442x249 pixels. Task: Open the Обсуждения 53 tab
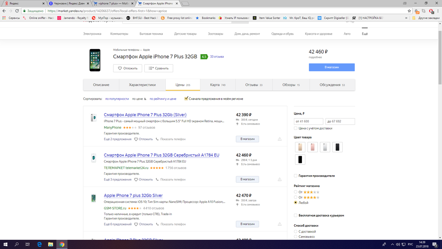(332, 85)
